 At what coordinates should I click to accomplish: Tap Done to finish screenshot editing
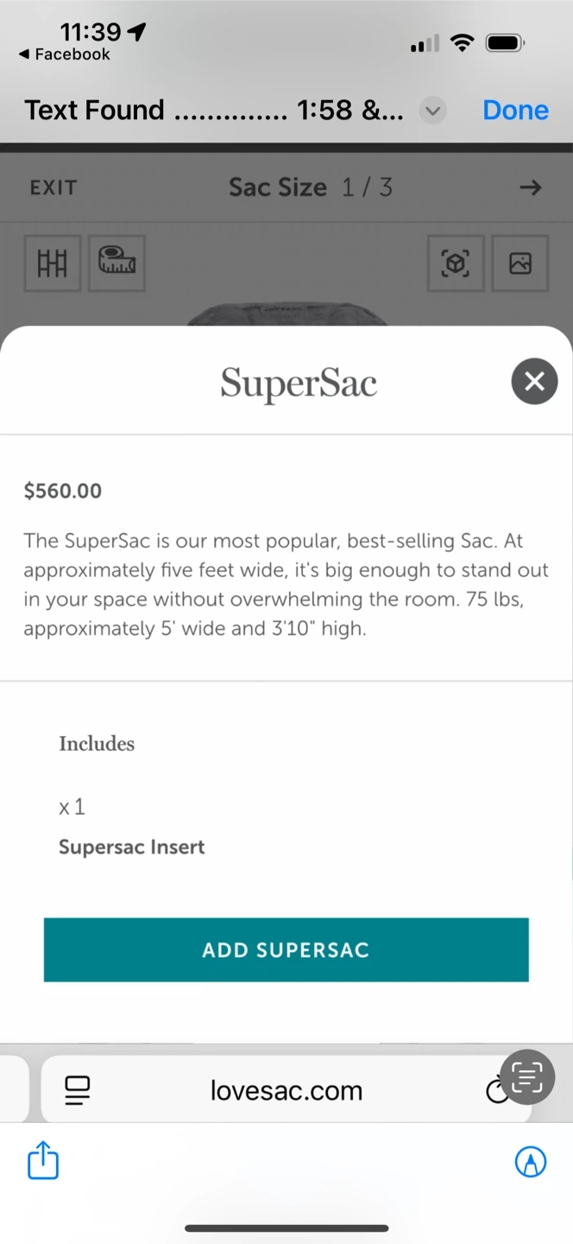515,110
